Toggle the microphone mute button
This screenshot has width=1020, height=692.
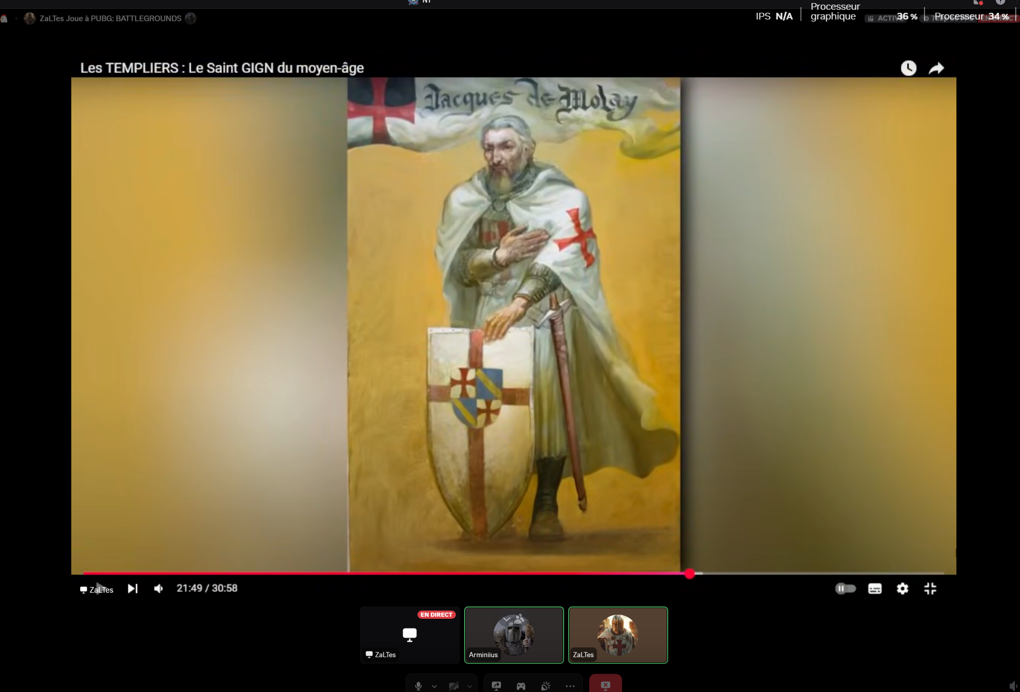click(x=418, y=685)
